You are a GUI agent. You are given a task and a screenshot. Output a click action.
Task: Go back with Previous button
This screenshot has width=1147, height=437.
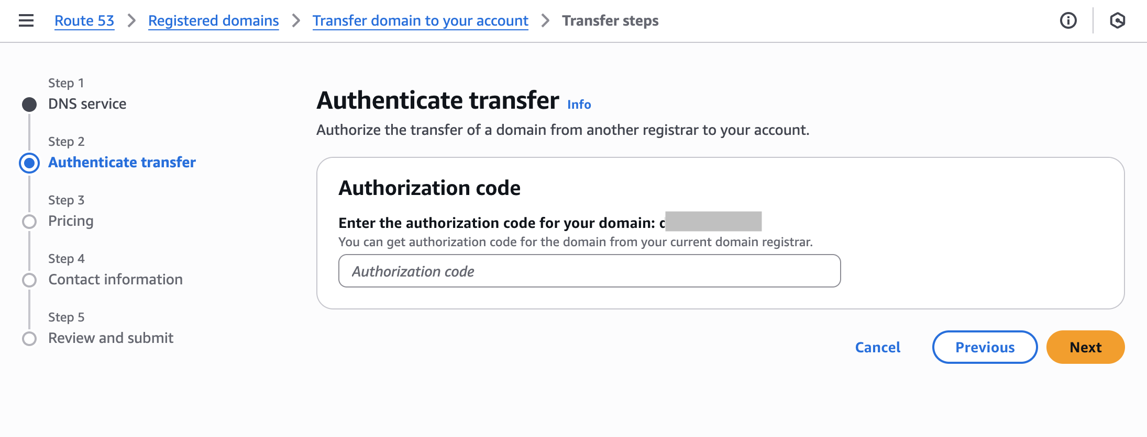click(x=984, y=347)
